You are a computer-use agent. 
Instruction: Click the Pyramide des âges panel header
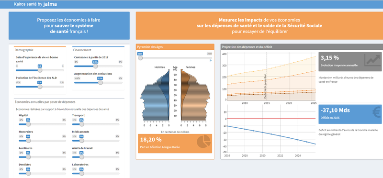coord(175,46)
